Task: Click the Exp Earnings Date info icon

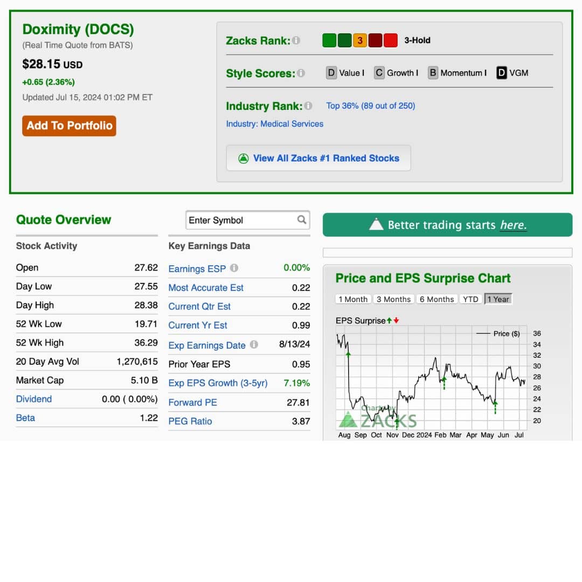Action: pos(254,344)
